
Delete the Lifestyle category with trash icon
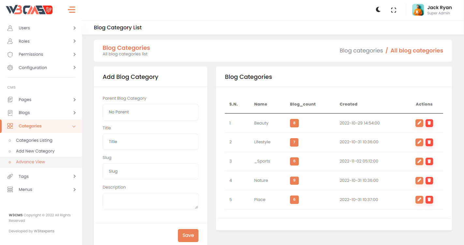click(429, 142)
